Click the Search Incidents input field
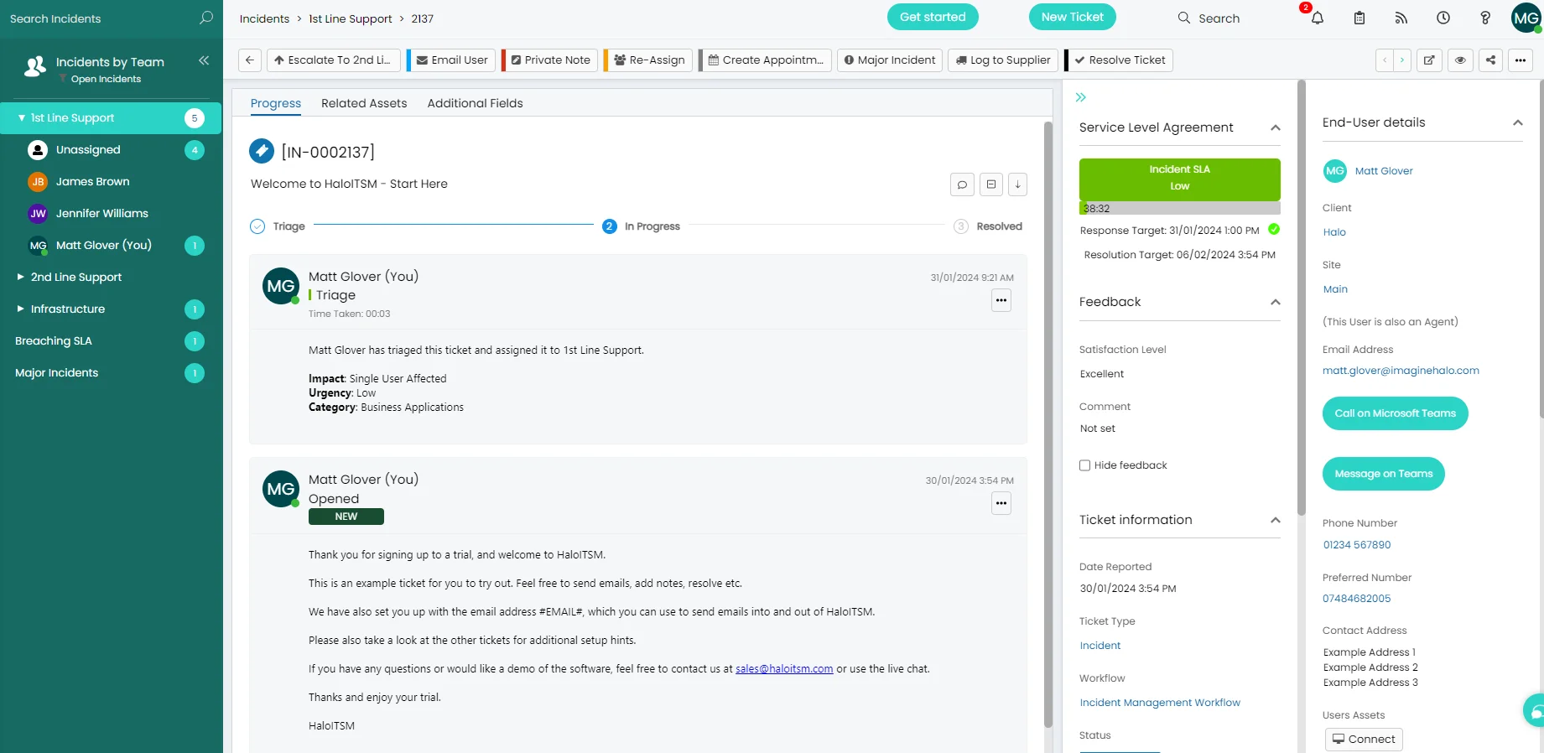Viewport: 1544px width, 753px height. [101, 18]
